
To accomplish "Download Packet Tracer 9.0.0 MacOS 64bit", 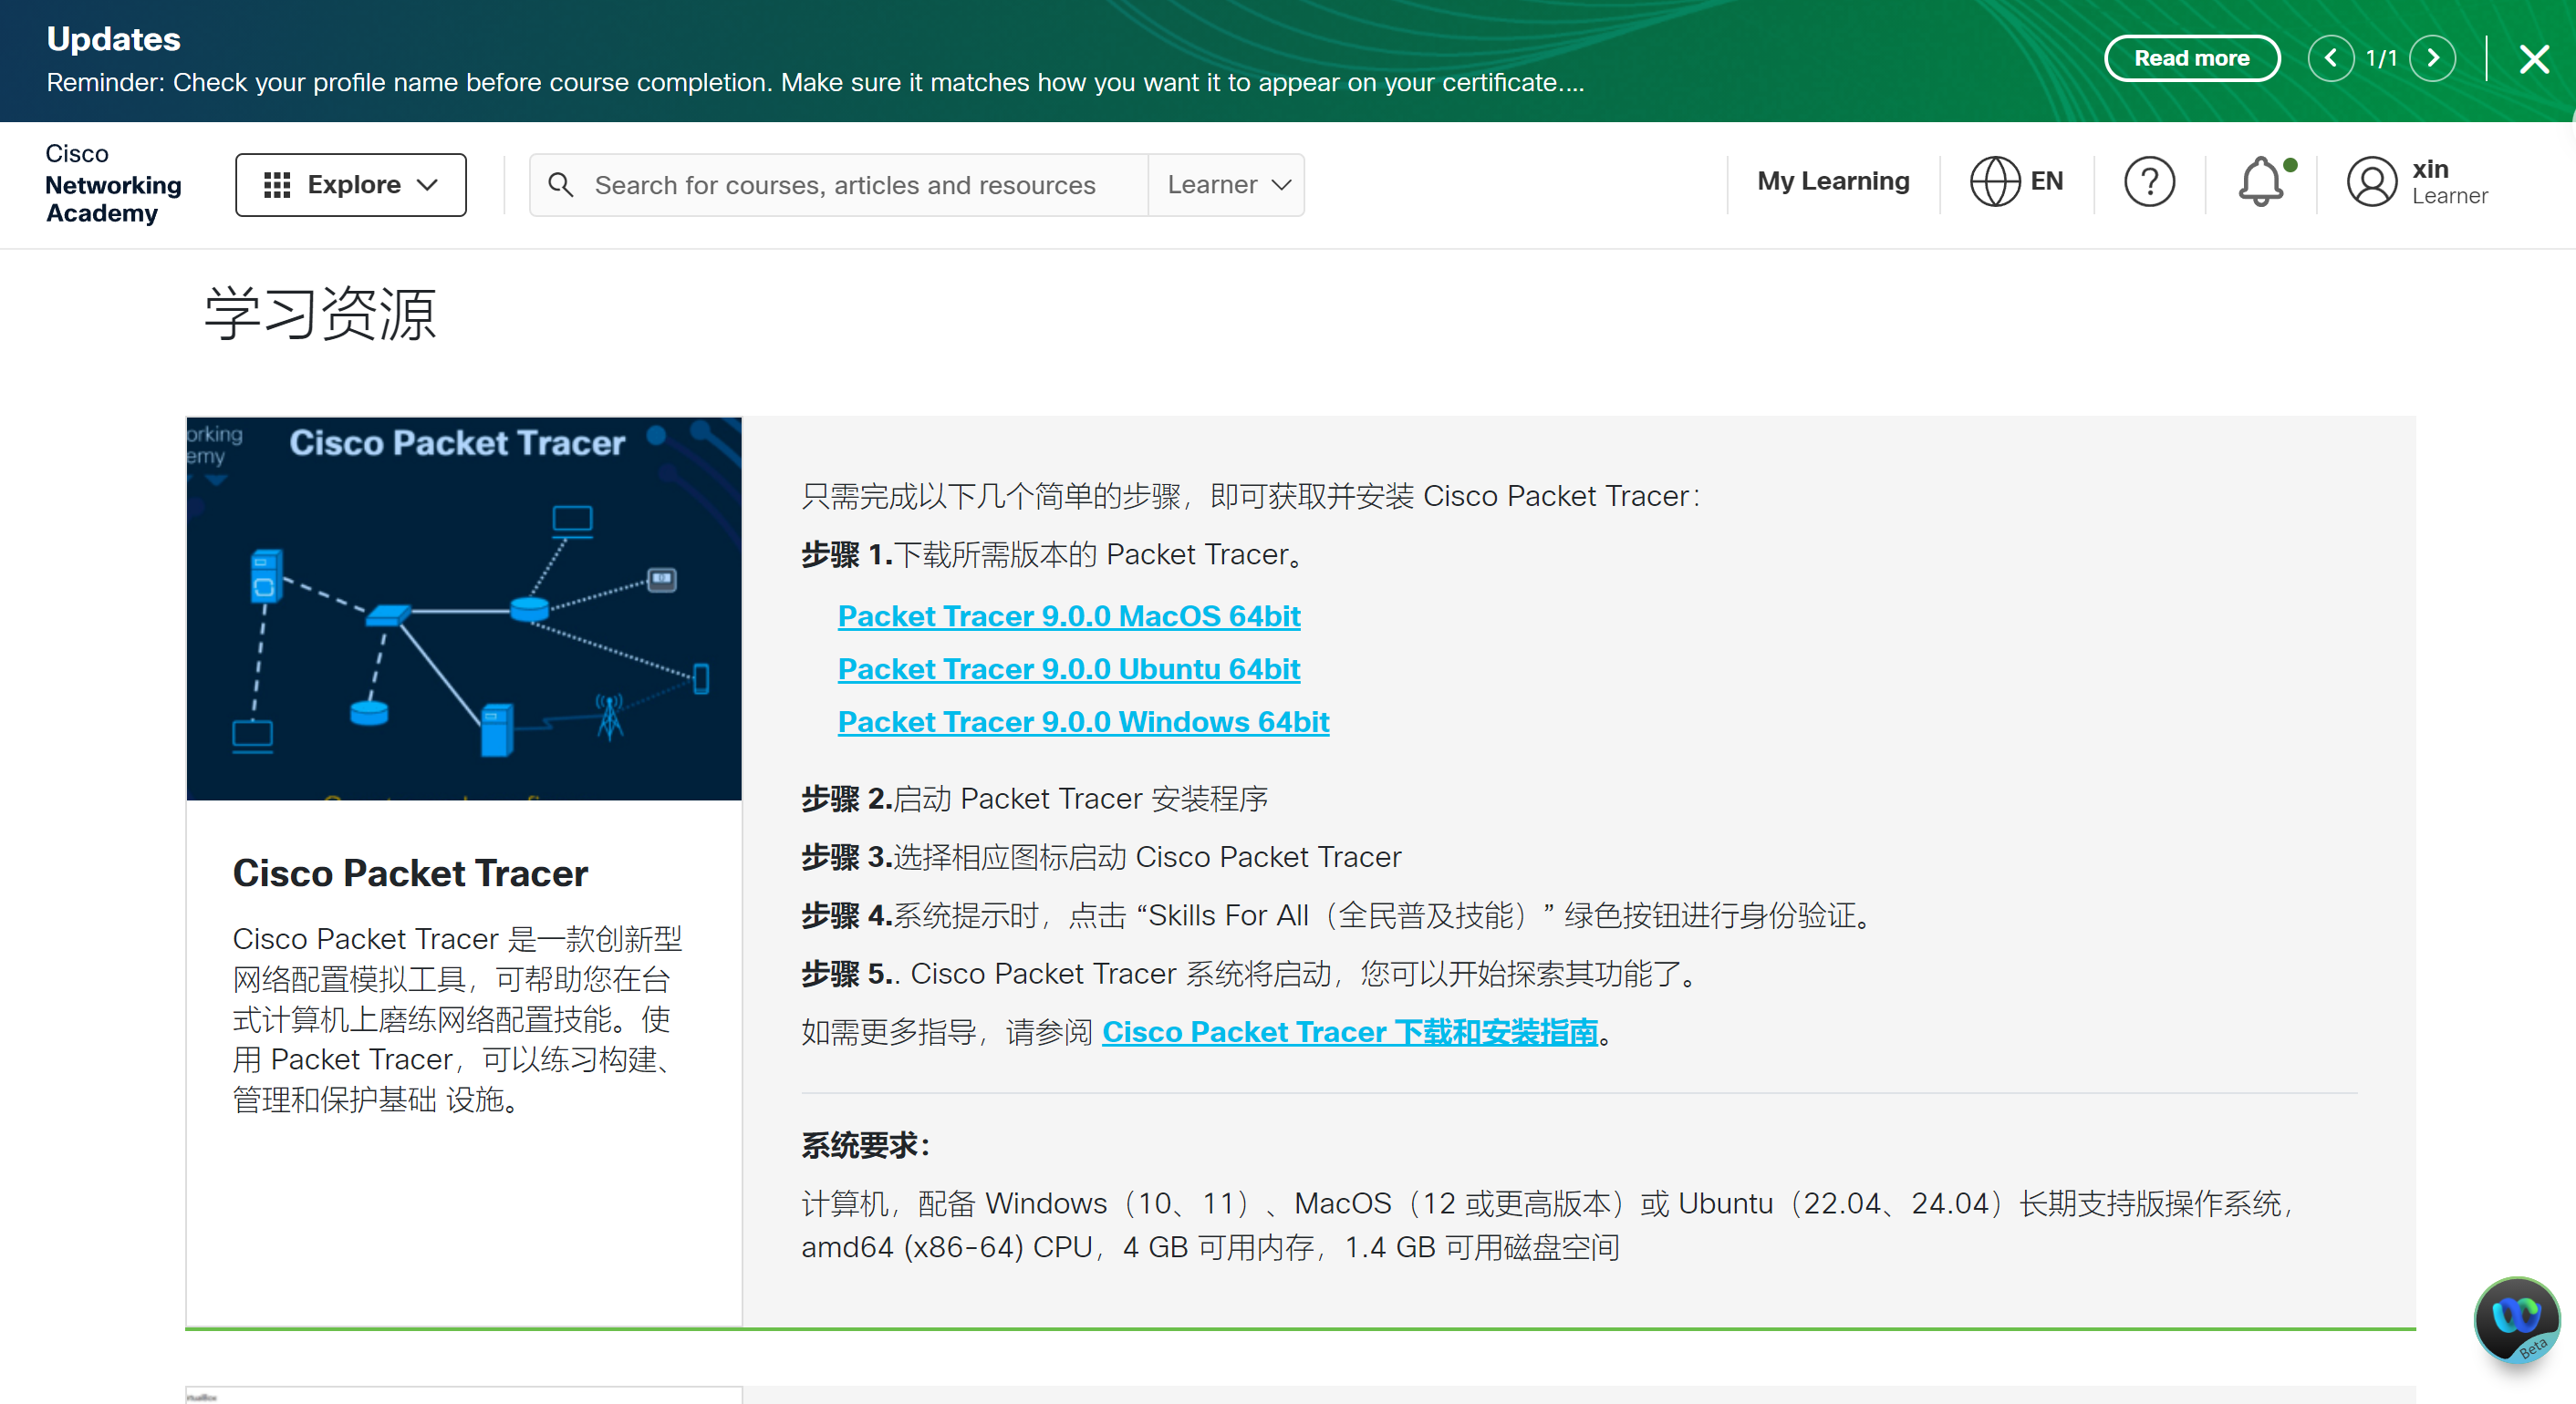I will [x=1069, y=616].
